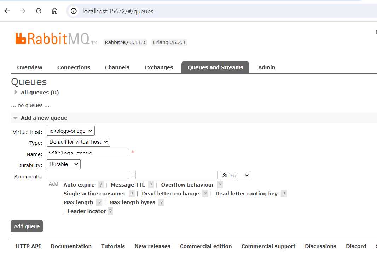The image size is (377, 260).
Task: Open the Commercial edition footer link
Action: 206,246
